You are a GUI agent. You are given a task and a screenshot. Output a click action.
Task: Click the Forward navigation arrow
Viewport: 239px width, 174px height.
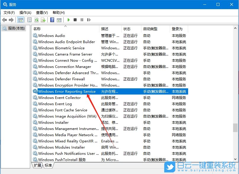point(11,20)
